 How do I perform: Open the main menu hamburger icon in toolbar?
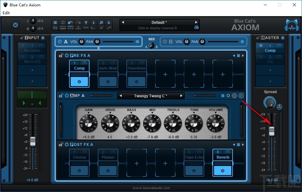(x=55, y=23)
